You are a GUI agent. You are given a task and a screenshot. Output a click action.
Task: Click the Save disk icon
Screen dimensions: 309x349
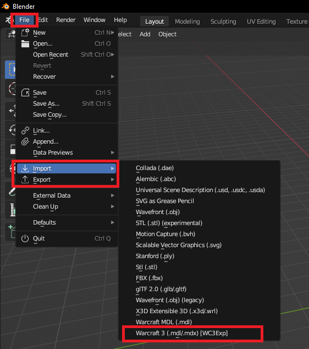click(25, 92)
